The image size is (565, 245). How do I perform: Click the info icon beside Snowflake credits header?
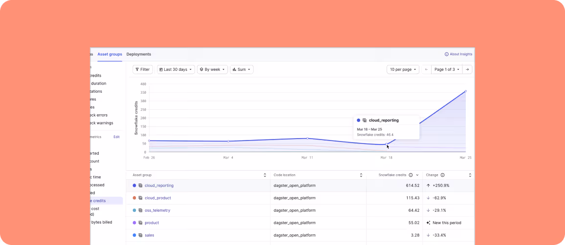click(411, 175)
